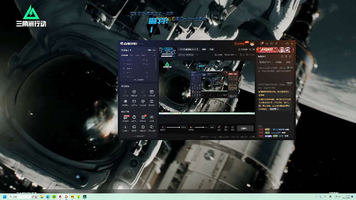The width and height of the screenshot is (356, 200).
Task: Click the orange pill button in title bar
Action: 240,44
